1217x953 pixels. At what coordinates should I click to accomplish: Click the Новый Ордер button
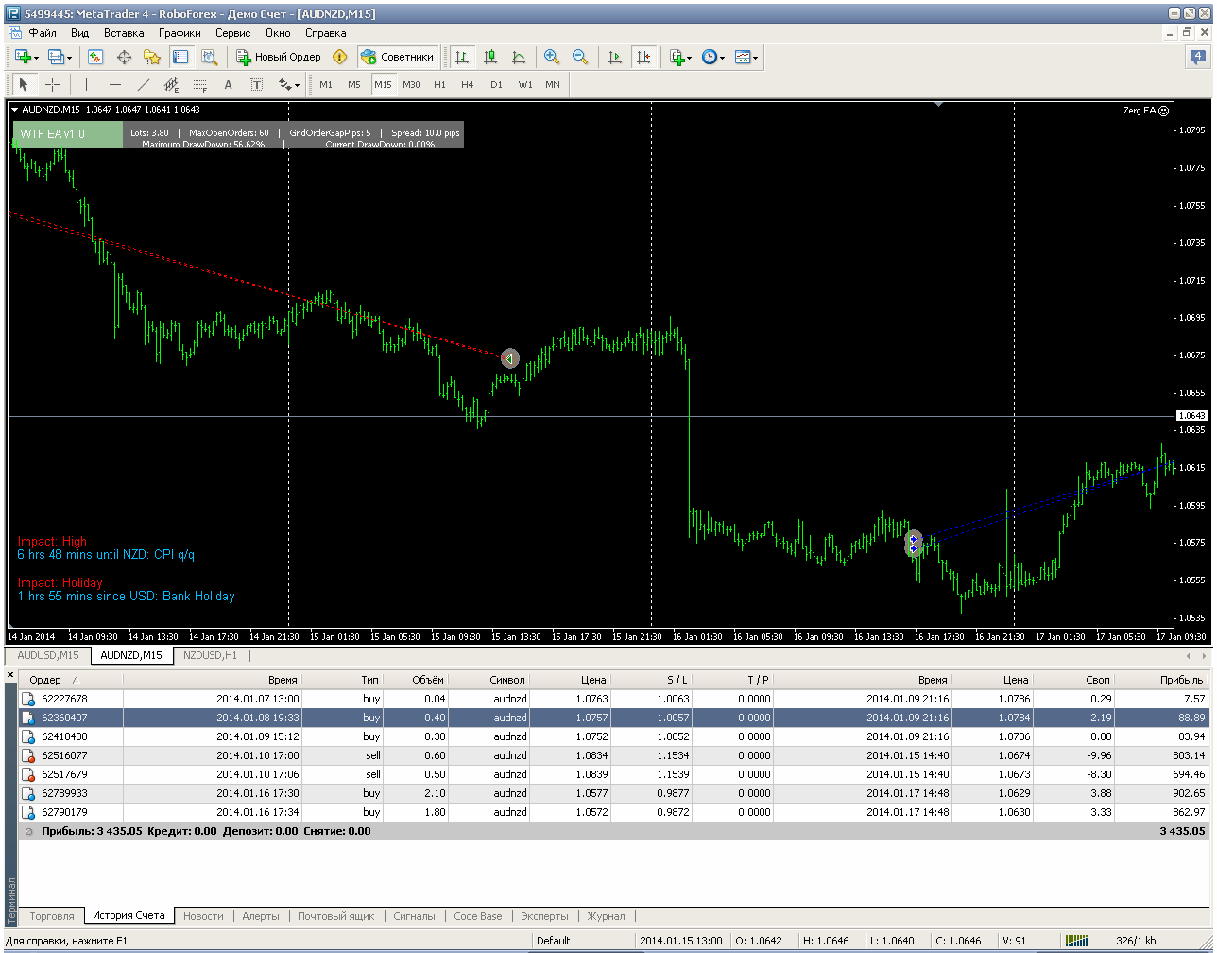coord(279,57)
